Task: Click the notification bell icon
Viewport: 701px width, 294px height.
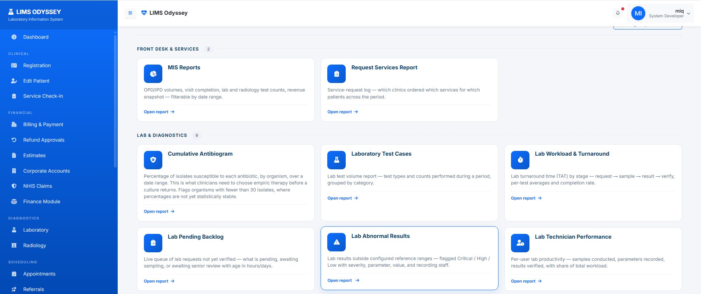Action: point(618,13)
